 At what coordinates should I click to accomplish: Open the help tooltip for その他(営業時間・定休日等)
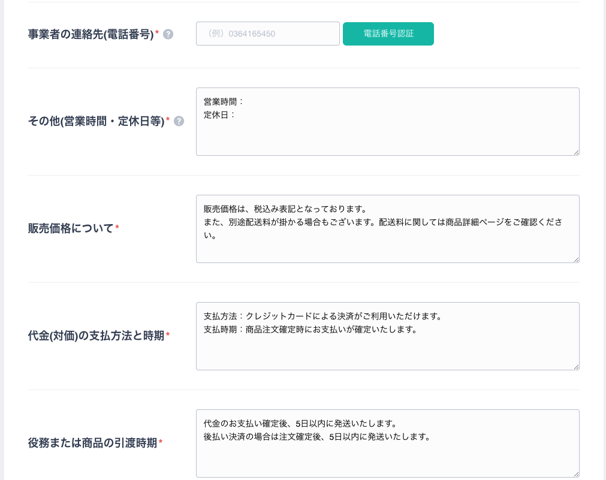pos(179,121)
